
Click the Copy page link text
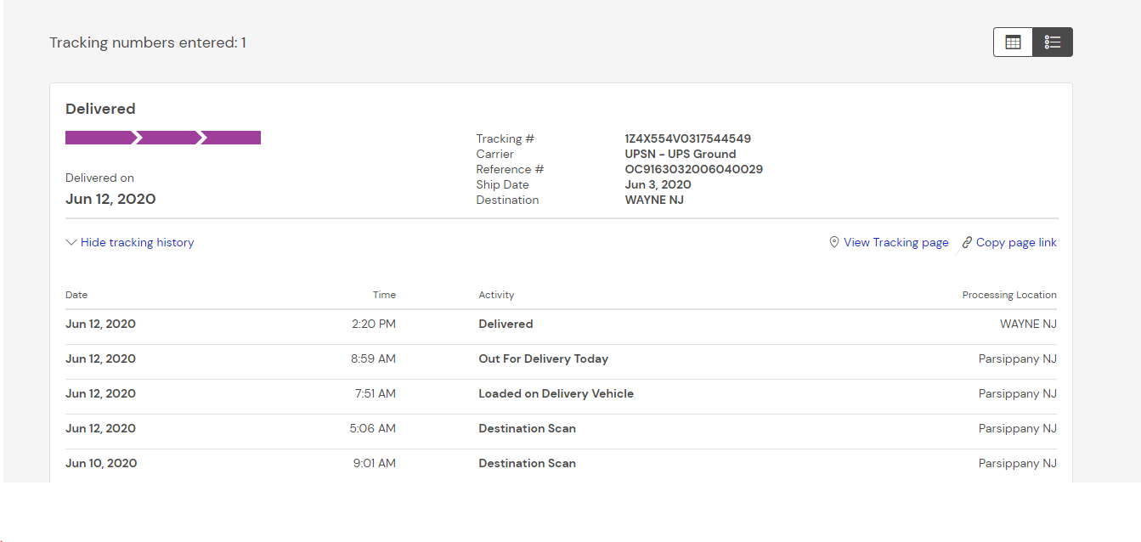tap(1016, 242)
